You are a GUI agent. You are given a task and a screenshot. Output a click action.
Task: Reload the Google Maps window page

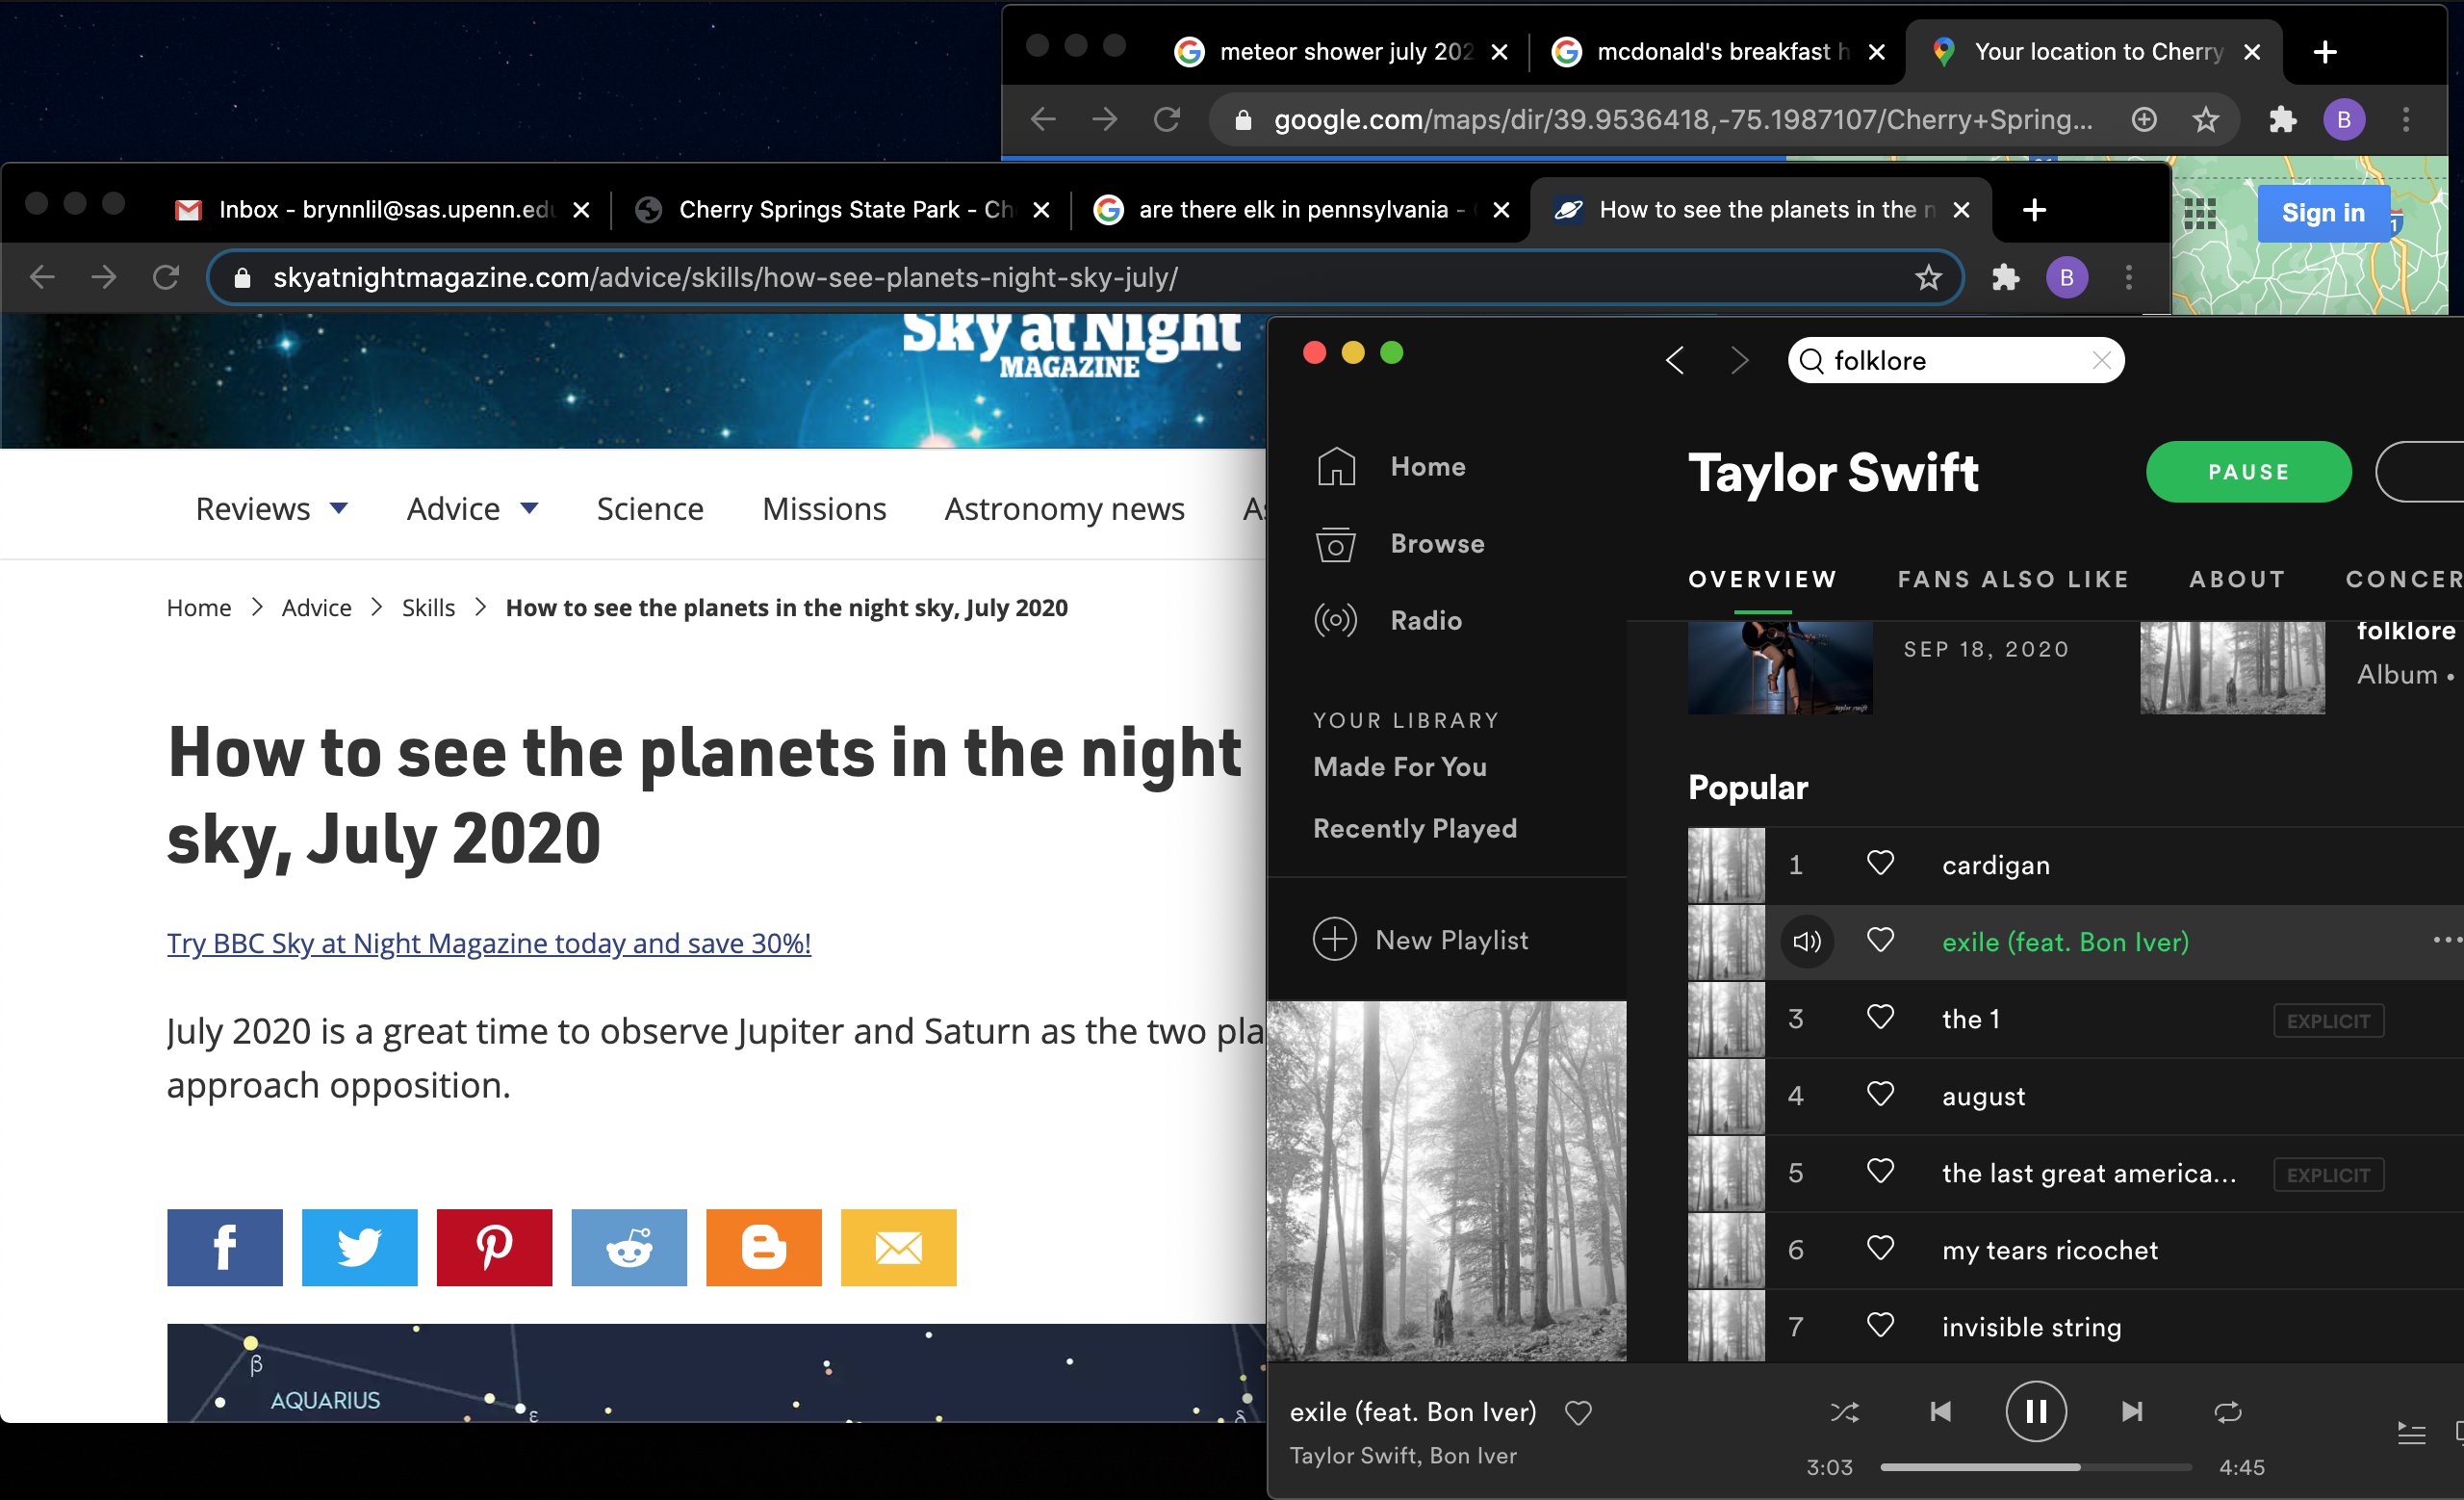point(1167,120)
